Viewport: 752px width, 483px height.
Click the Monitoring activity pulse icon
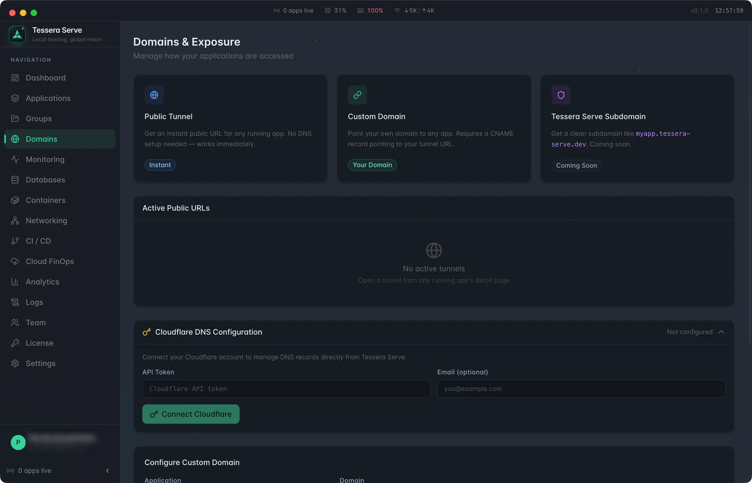pyautogui.click(x=15, y=159)
